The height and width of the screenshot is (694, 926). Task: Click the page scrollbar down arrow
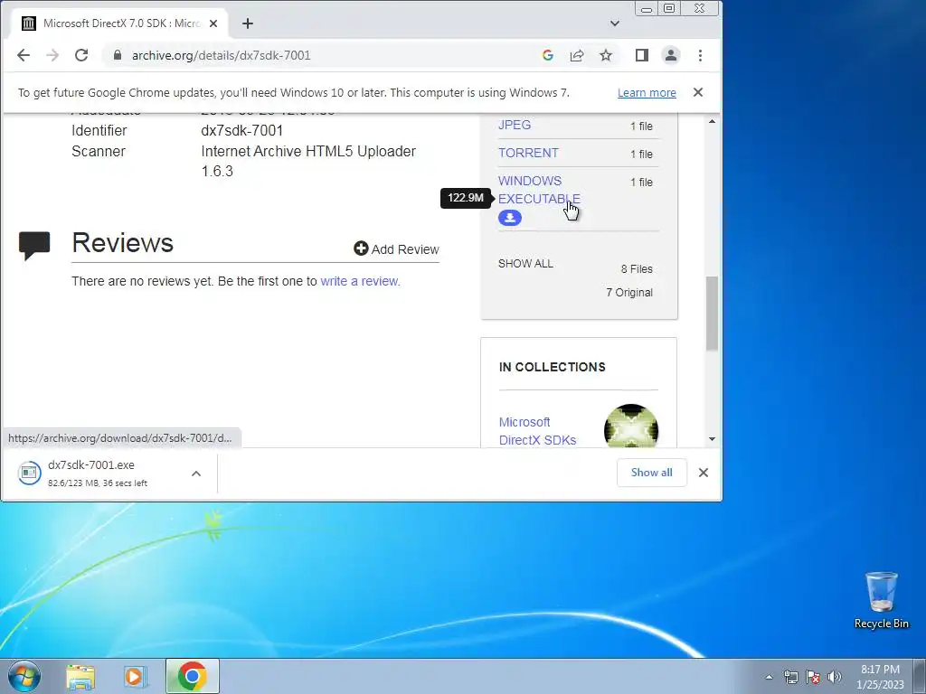[x=713, y=439]
